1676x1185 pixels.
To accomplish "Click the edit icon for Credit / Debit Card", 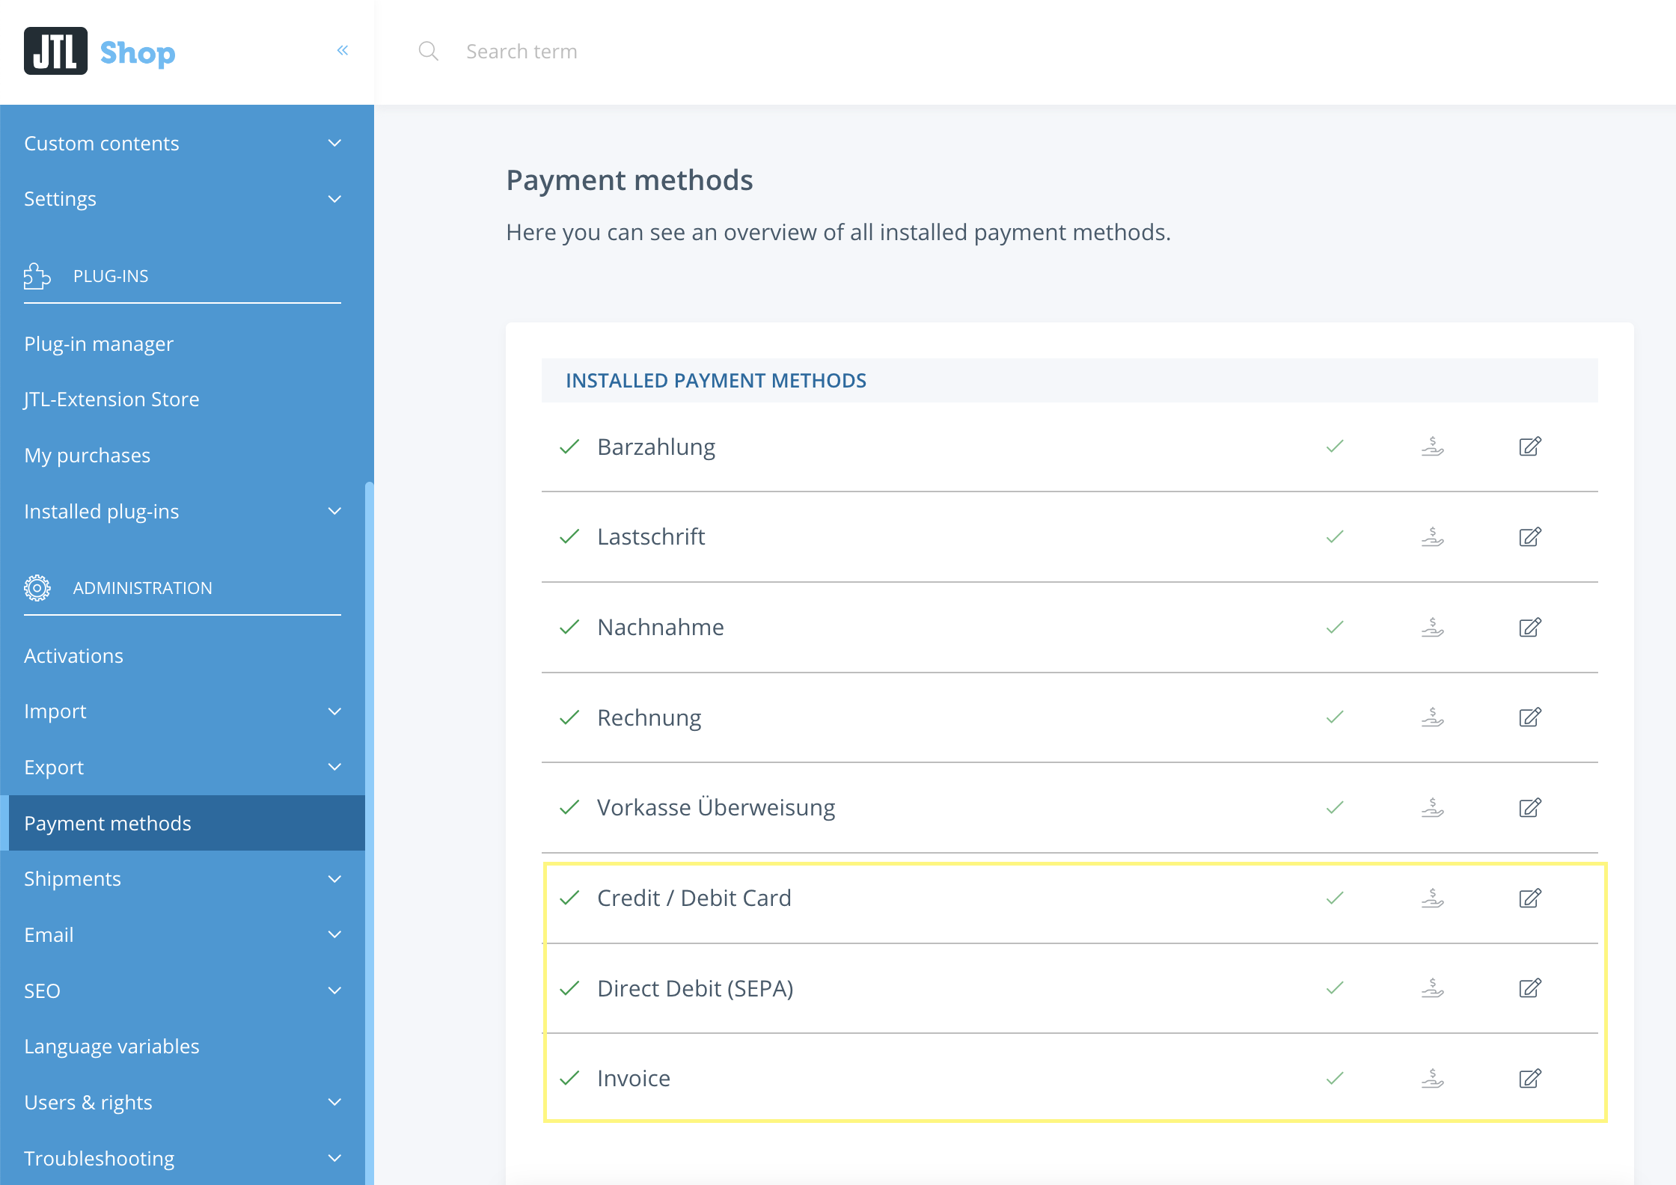I will 1530,896.
